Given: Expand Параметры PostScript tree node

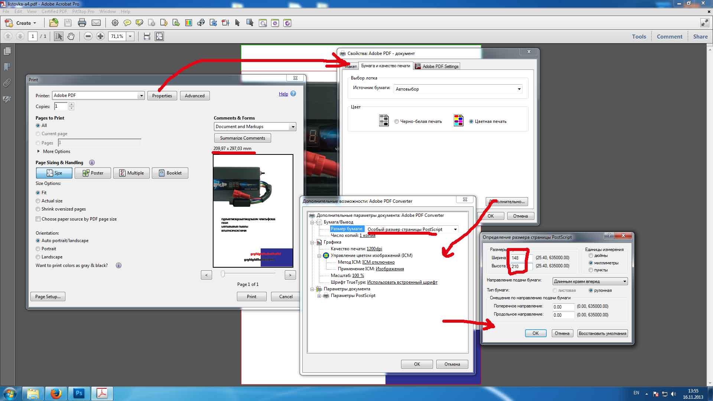Looking at the screenshot, I should [x=319, y=296].
